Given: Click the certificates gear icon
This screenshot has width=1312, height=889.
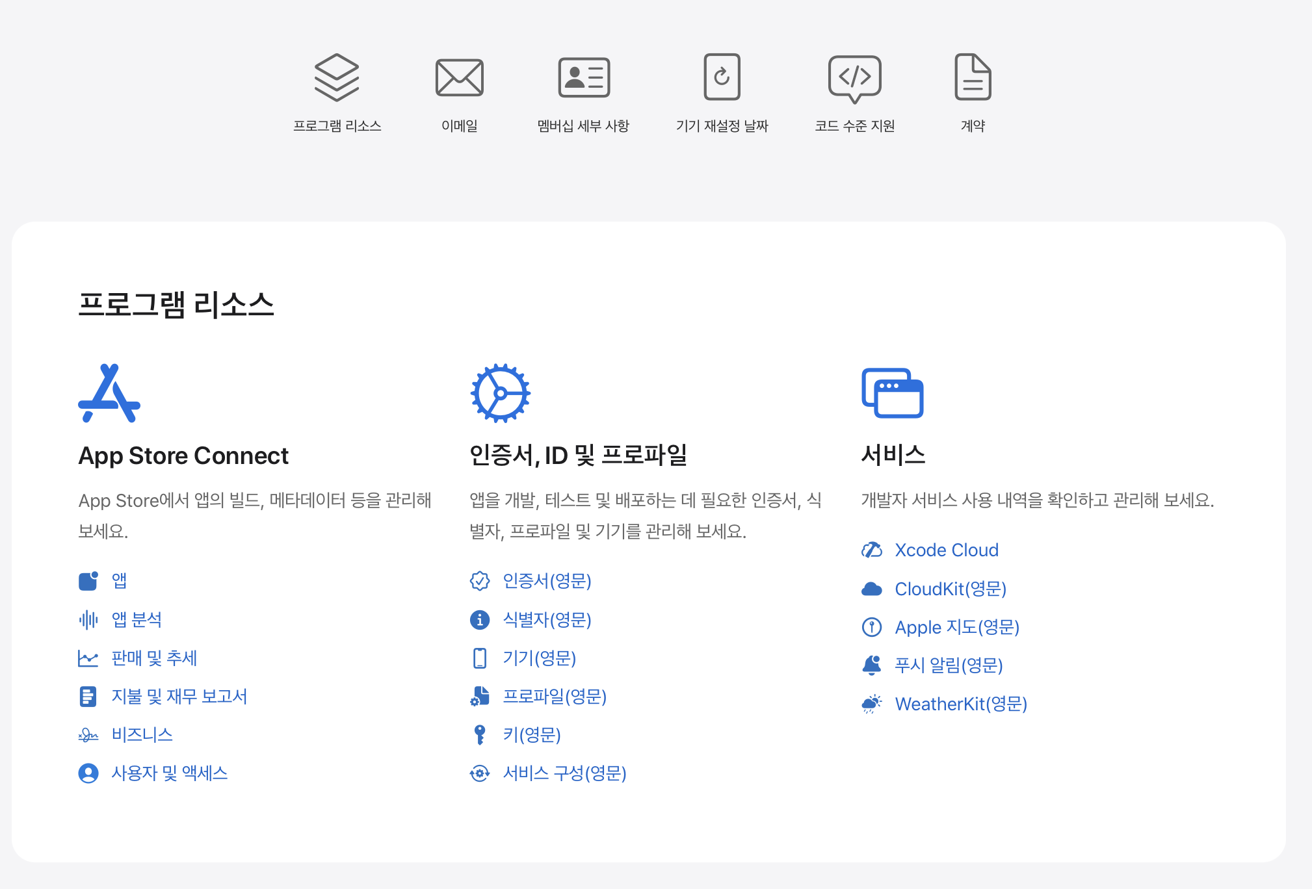Looking at the screenshot, I should tap(500, 393).
